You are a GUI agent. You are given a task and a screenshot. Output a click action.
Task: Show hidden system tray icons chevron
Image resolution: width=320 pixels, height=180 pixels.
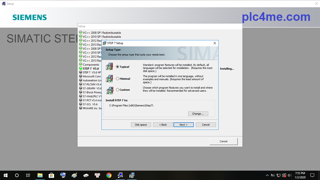[267, 175]
